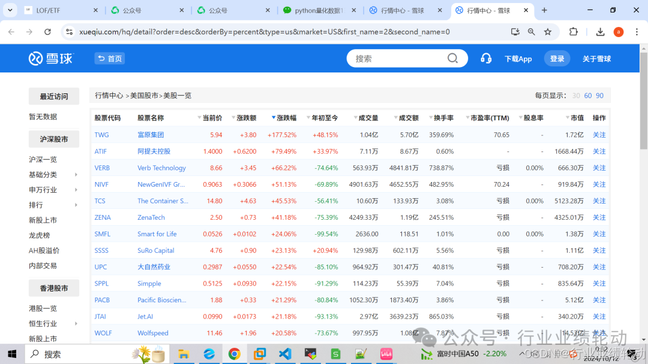
Task: Click the Xueqiu snowball logo
Action: point(50,59)
